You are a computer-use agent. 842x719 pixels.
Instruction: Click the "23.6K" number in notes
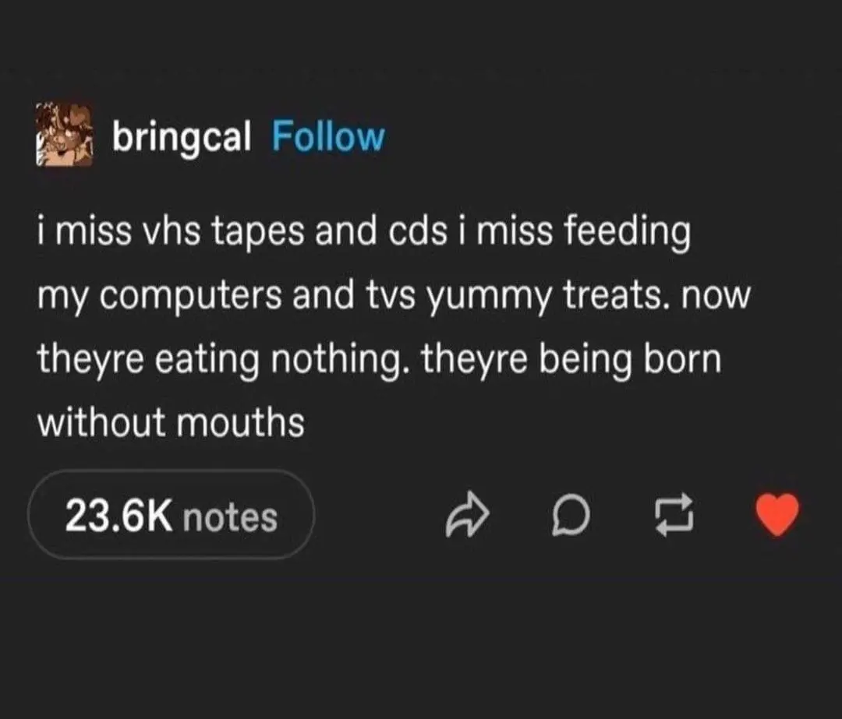pyautogui.click(x=118, y=516)
